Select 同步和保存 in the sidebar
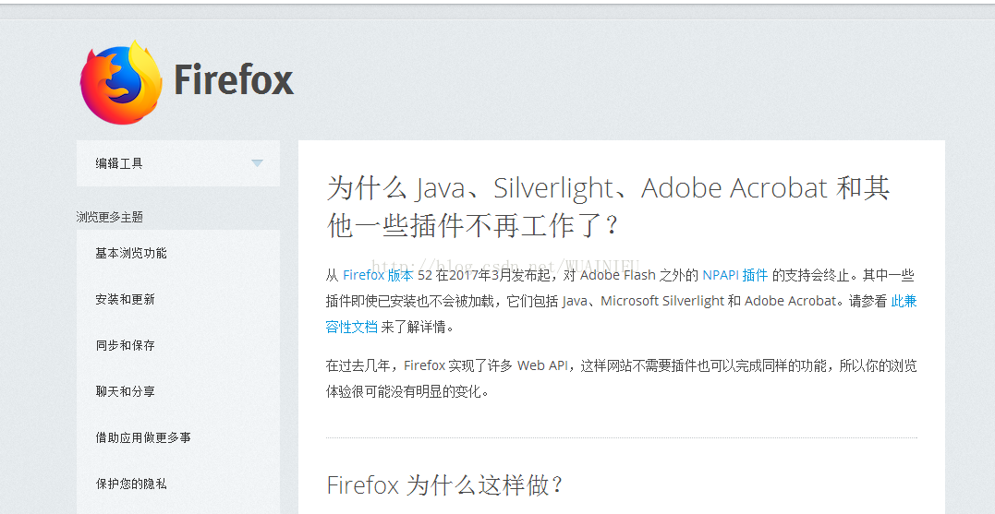995x514 pixels. tap(125, 345)
